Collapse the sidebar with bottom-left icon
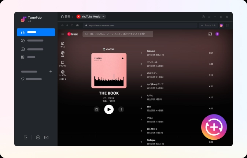 pyautogui.click(x=26, y=138)
